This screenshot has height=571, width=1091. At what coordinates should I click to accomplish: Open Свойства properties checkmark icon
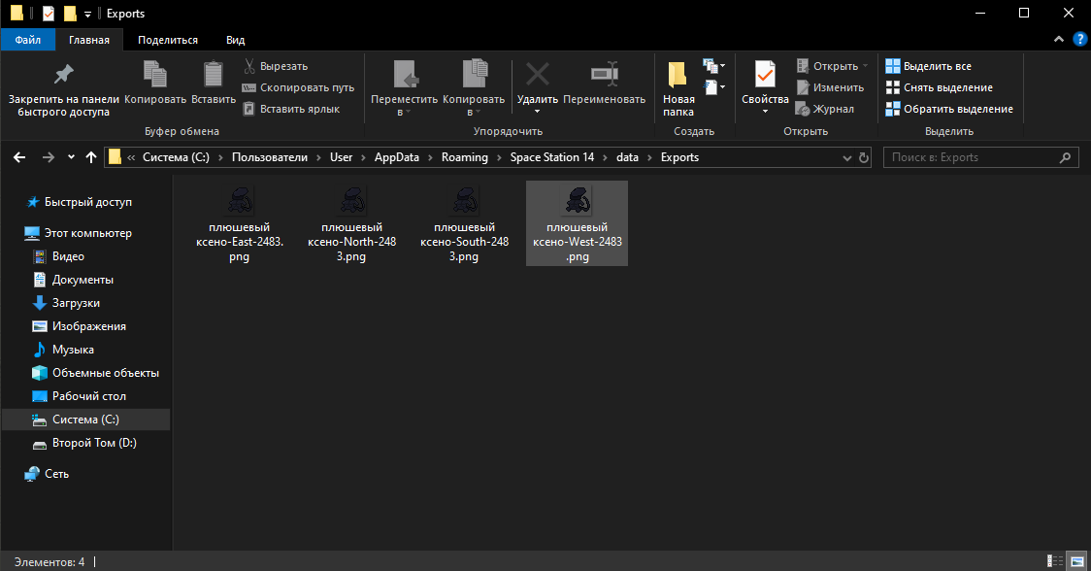(765, 74)
